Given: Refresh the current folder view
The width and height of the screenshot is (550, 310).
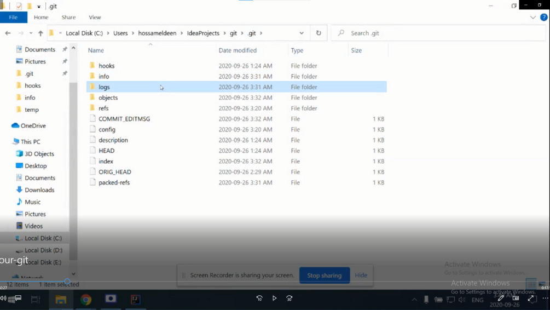Looking at the screenshot, I should coord(319,33).
